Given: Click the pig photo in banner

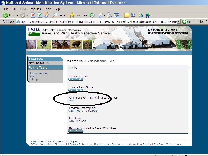Looking at the screenshot, I should [31, 44].
